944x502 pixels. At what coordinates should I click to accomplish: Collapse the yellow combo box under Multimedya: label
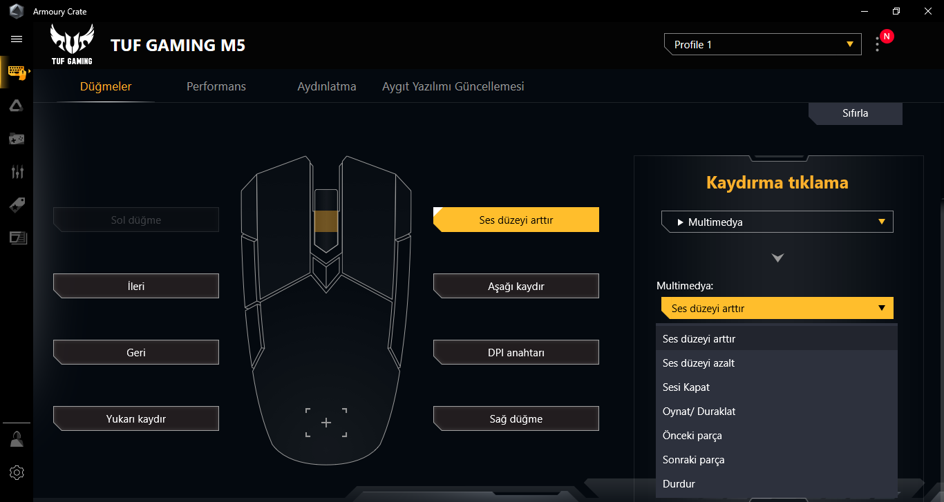click(777, 308)
